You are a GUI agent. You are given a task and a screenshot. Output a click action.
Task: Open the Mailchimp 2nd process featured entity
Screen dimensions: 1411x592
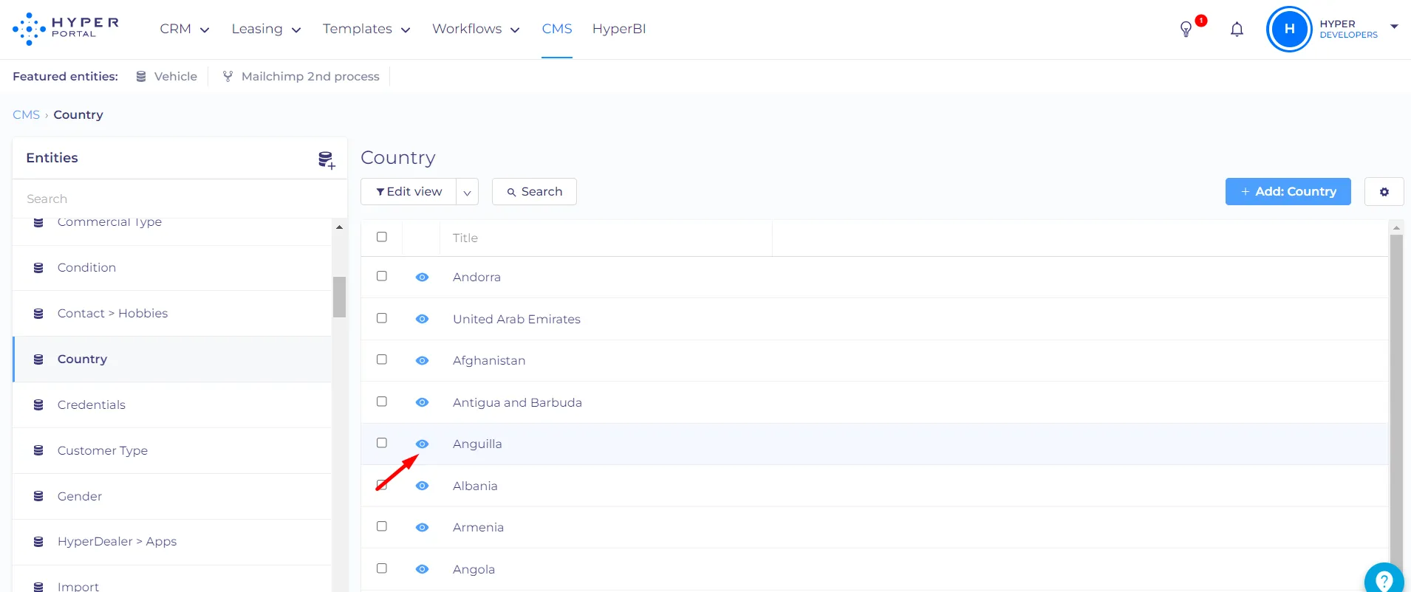tap(301, 77)
